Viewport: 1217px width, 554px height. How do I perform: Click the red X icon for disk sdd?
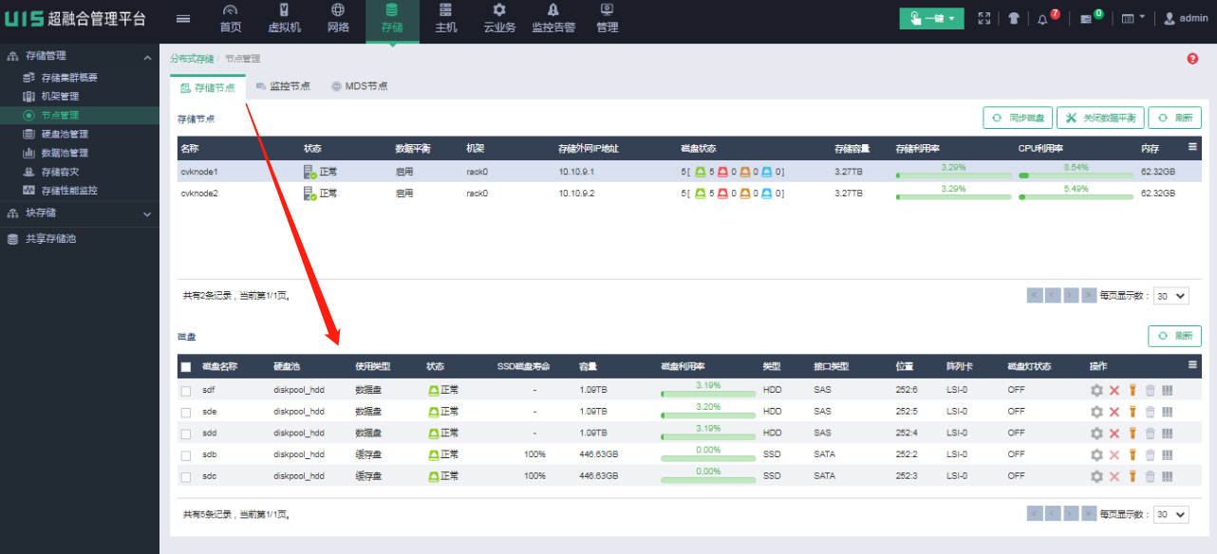point(1114,434)
